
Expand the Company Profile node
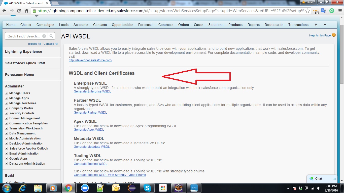[x=7, y=108]
